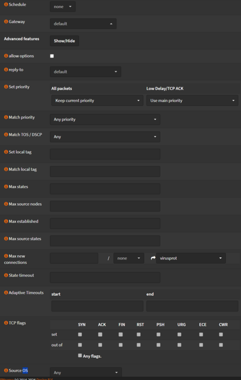The image size is (241, 380).
Task: Click the Max established input field
Action: [105, 223]
